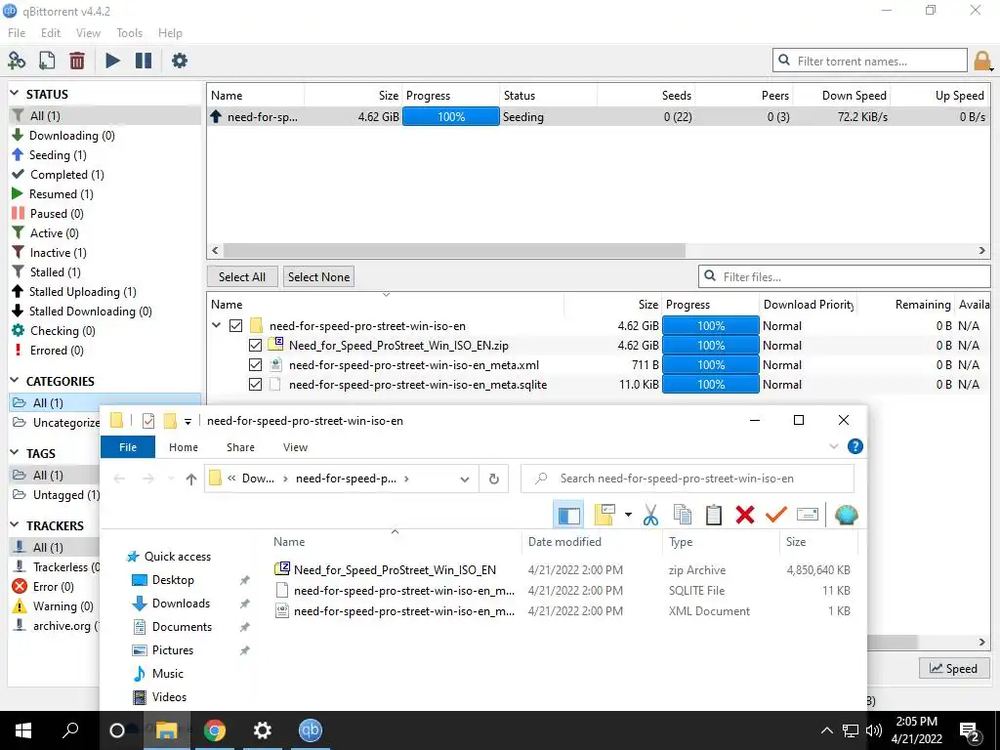Uncheck the _meta.xml file checkbox
The width and height of the screenshot is (1000, 750).
point(255,365)
